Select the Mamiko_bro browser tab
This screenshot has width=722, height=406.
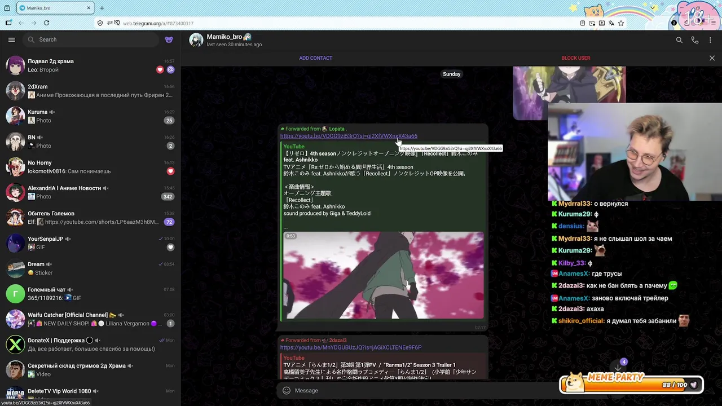[55, 8]
